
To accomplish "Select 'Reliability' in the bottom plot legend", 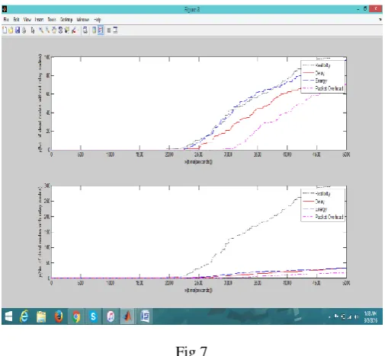I will (322, 194).
